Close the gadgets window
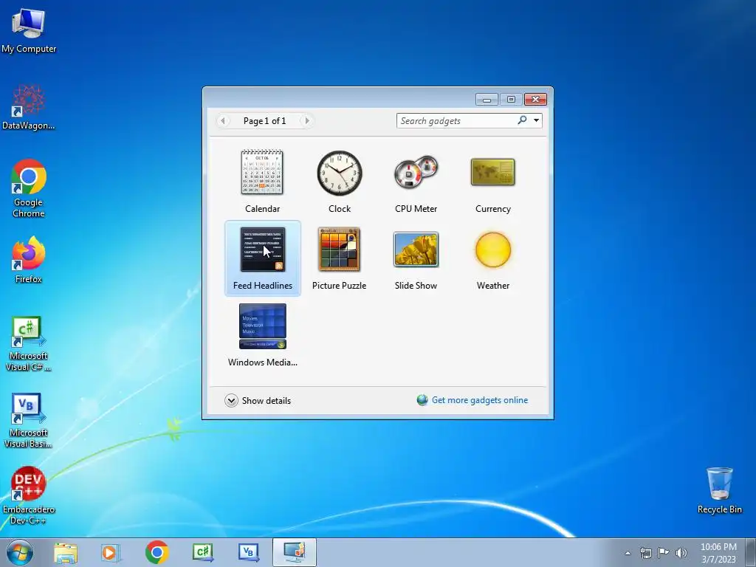This screenshot has height=567, width=756. (535, 100)
